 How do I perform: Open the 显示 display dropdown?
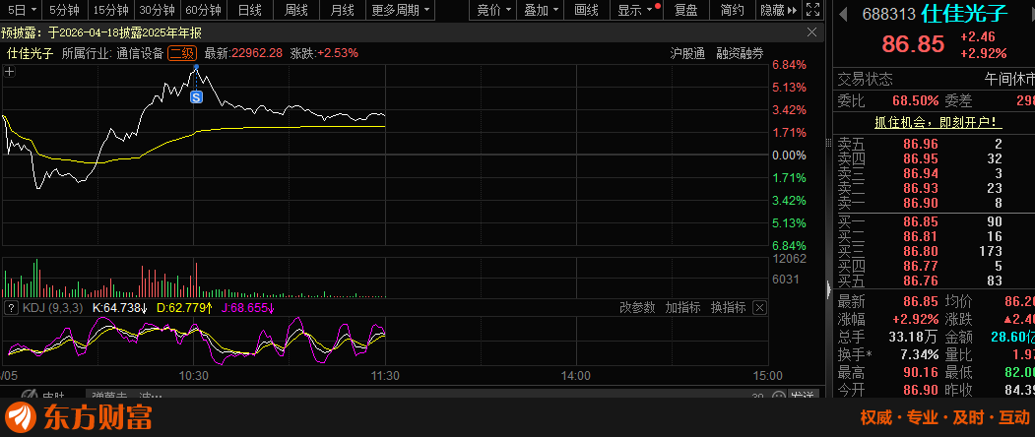[635, 10]
